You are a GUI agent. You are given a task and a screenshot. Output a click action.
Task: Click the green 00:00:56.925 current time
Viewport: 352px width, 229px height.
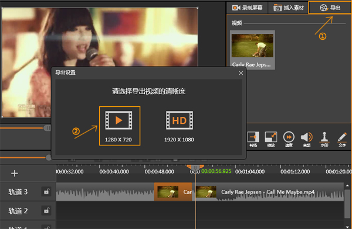point(216,171)
